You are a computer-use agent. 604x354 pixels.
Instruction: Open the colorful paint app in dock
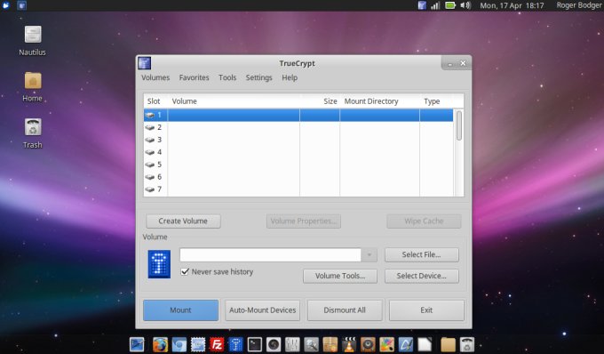(x=386, y=344)
